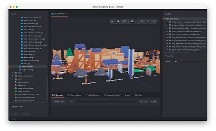The width and height of the screenshot is (216, 131).
Task: Select the Scale tool in scene toolbar
Action: click(125, 21)
